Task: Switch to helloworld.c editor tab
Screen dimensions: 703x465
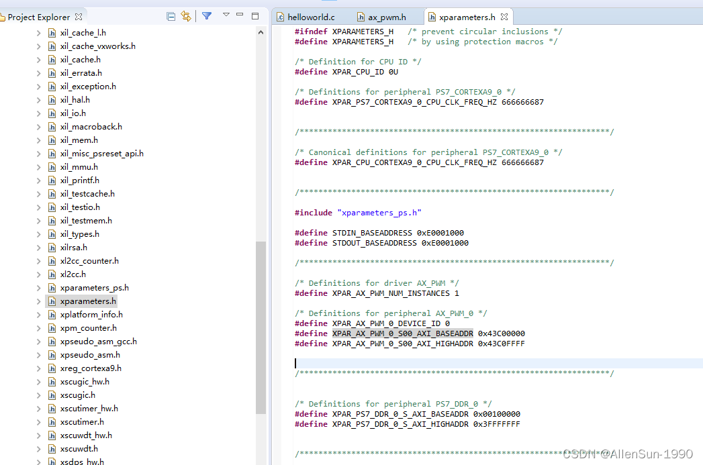Action: point(311,17)
